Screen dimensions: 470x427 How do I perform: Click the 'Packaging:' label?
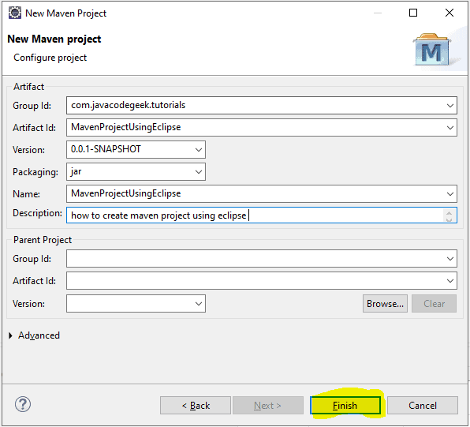tap(35, 172)
